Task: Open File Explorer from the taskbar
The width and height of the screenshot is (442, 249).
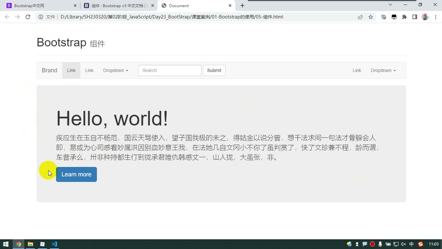Action: point(30,244)
